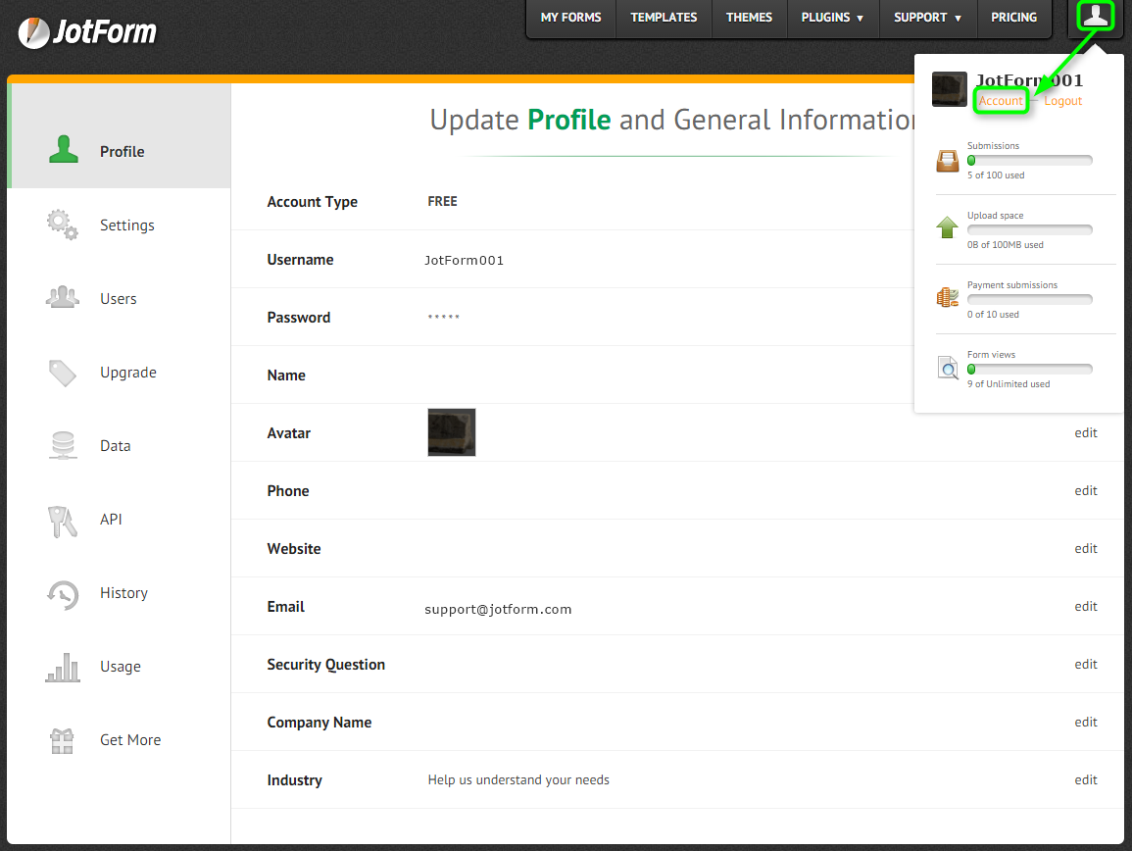Click the History clock icon
The image size is (1132, 851).
point(63,595)
